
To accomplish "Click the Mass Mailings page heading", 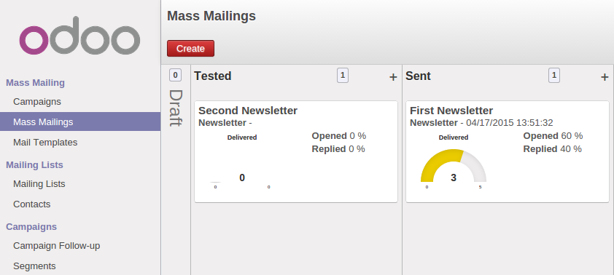I will tap(211, 16).
